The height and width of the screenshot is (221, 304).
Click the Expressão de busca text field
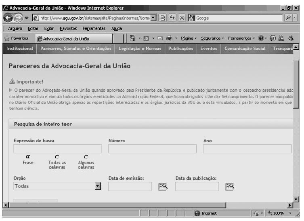click(58, 149)
